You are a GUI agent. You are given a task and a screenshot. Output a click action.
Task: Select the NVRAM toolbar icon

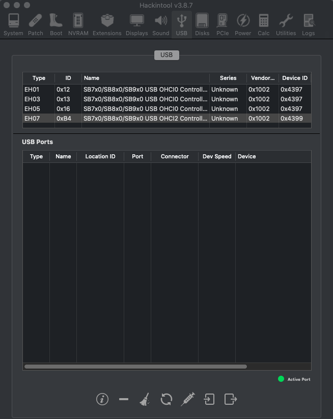(78, 24)
